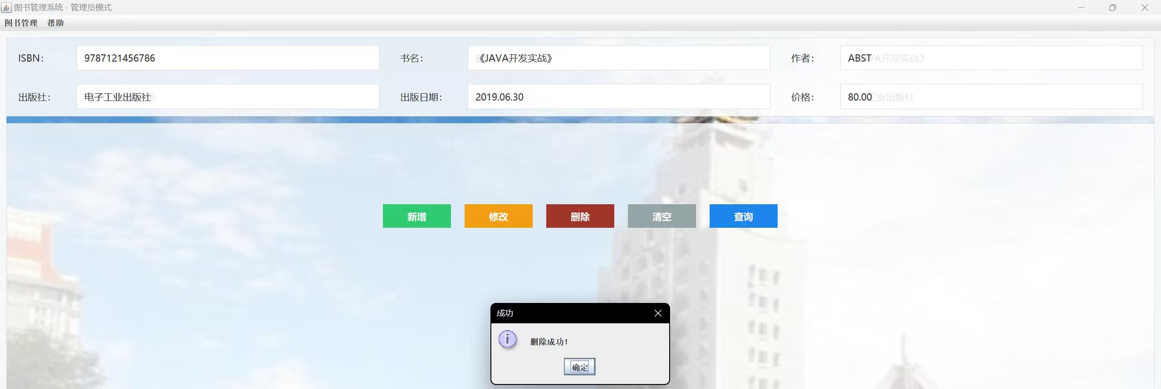Click the blue 查询 button
This screenshot has width=1161, height=389.
pyautogui.click(x=744, y=216)
